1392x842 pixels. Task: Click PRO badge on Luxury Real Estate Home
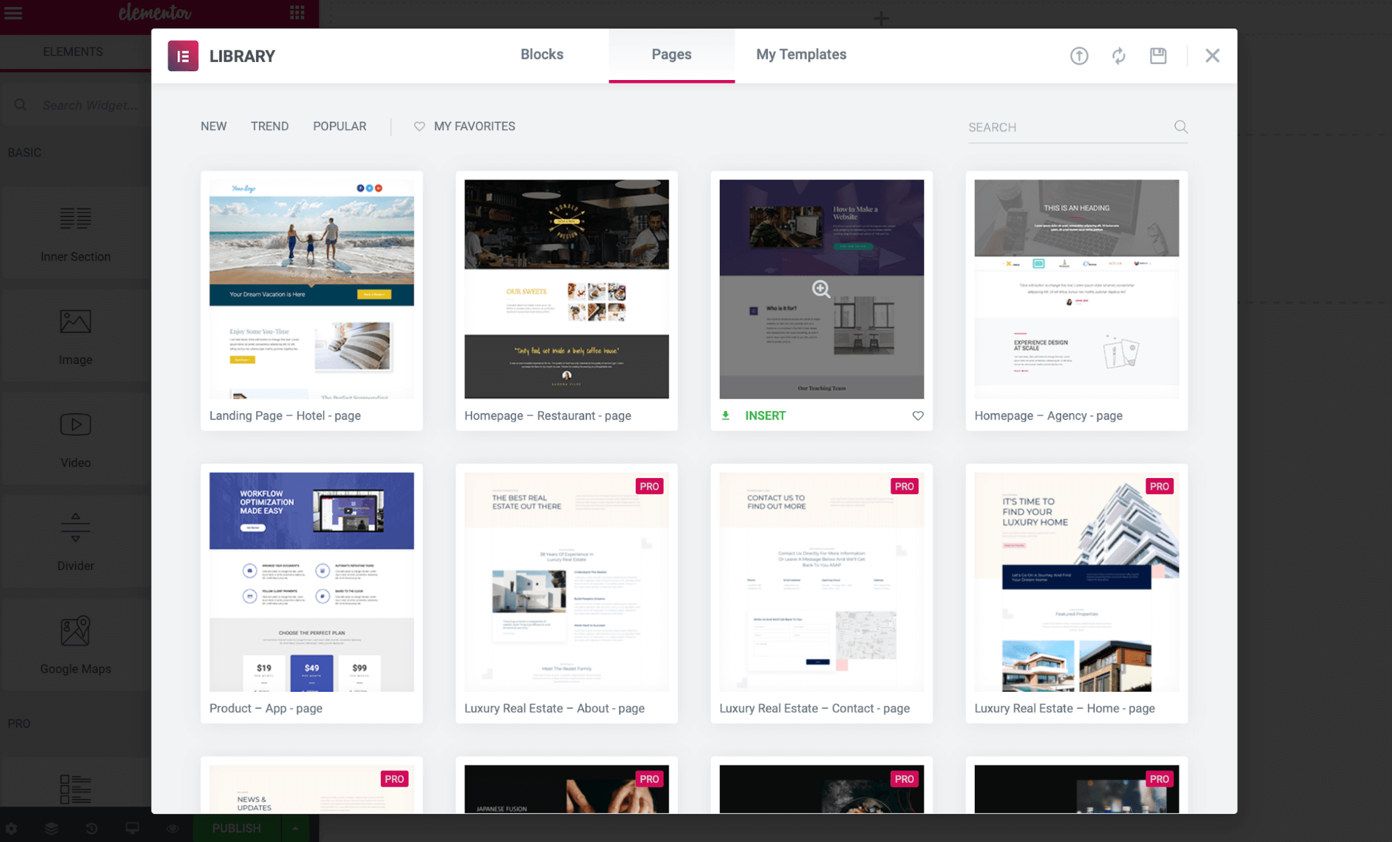point(1159,486)
